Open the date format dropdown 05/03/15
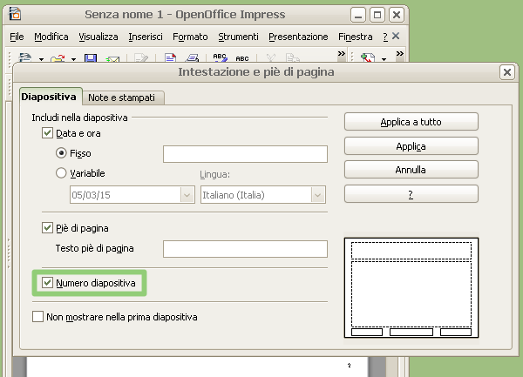This screenshot has height=377, width=523. (x=187, y=195)
